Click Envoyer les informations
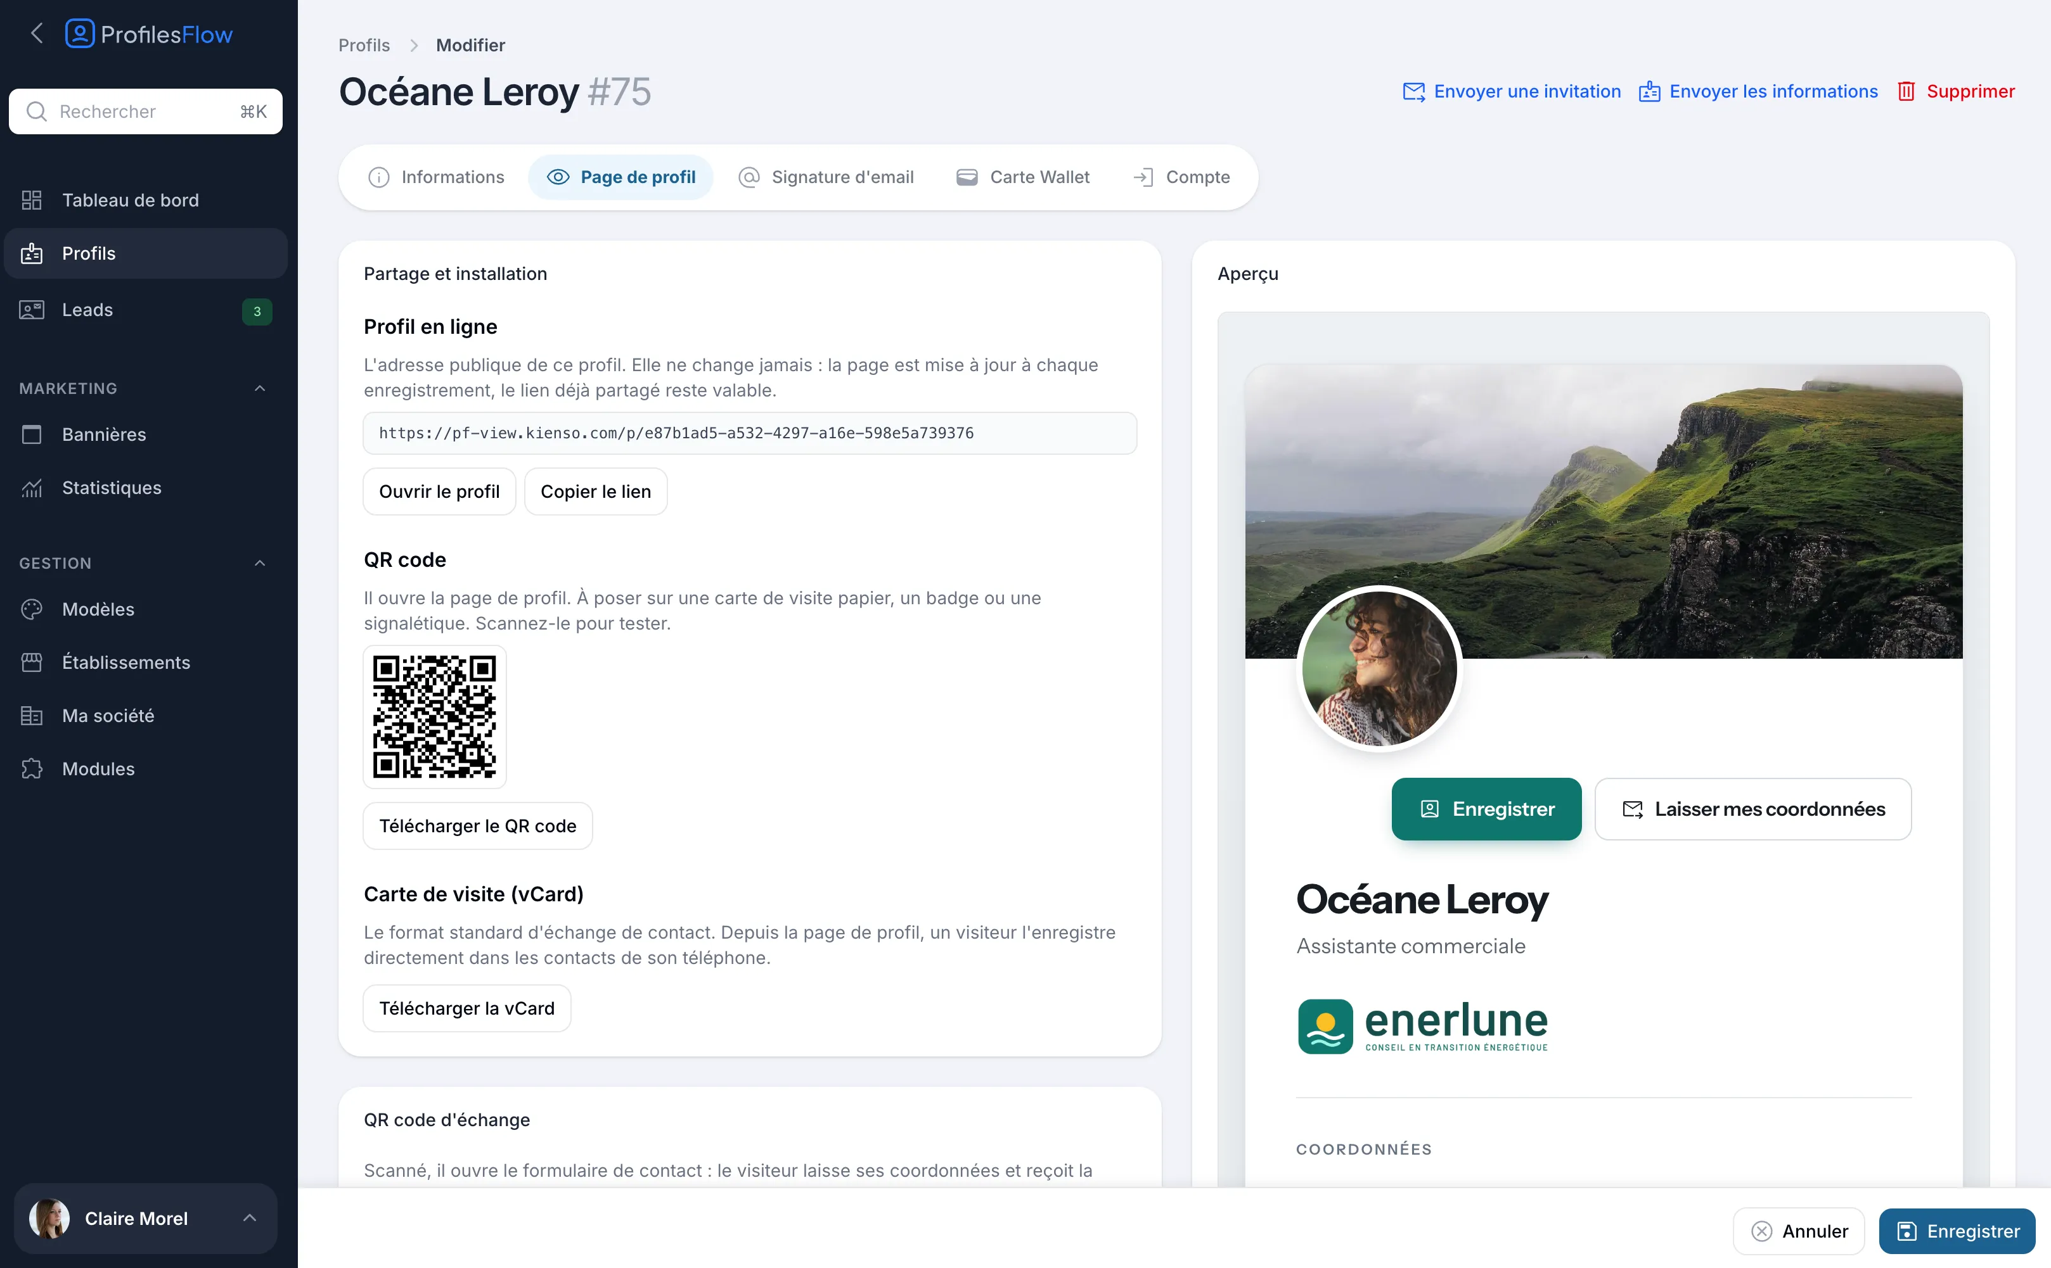 tap(1758, 91)
